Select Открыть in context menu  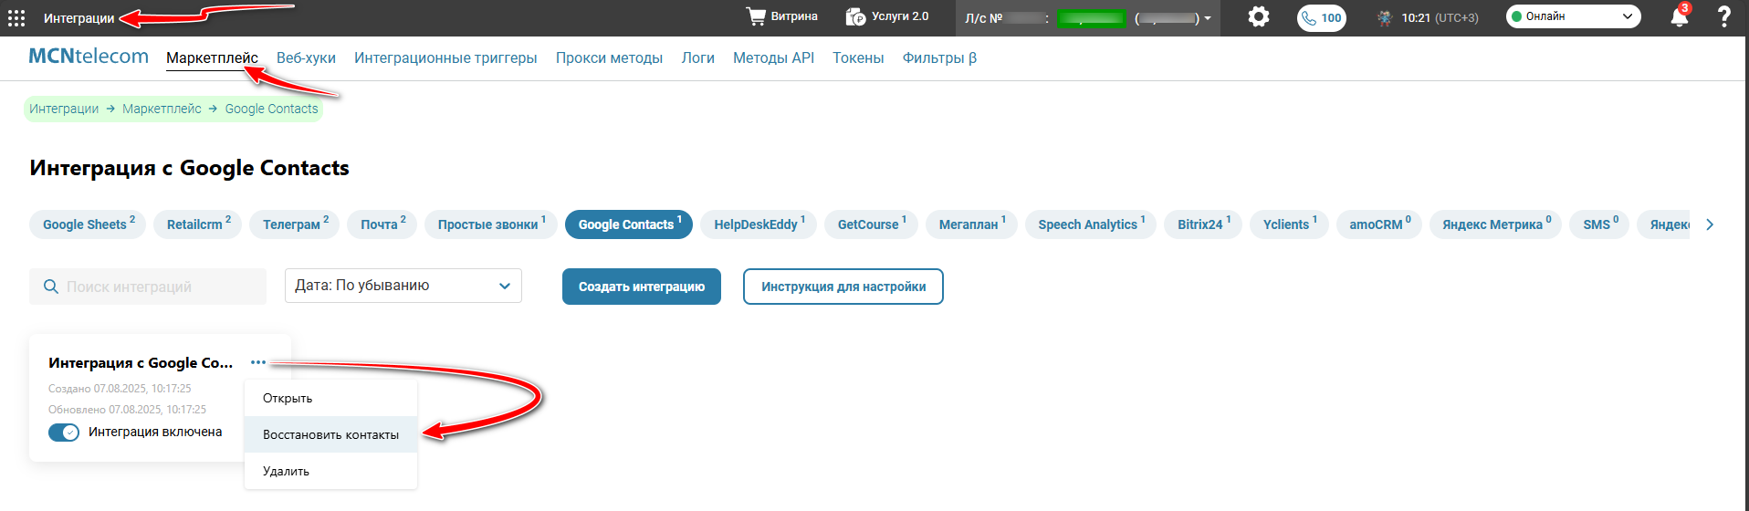pyautogui.click(x=330, y=398)
